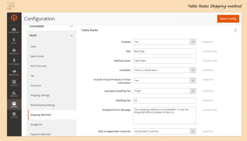Select the Checkout configuration tab
The height and width of the screenshot is (141, 247).
[x=35, y=86]
